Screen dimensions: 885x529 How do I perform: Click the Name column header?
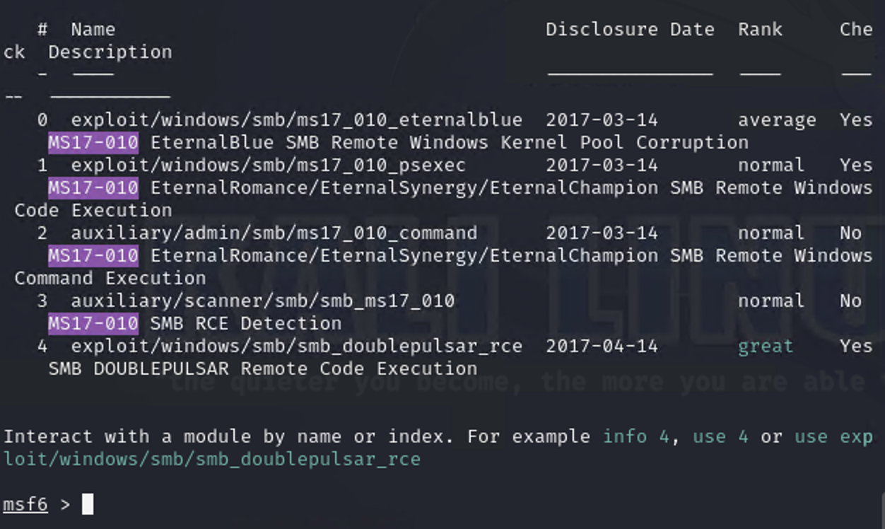93,30
